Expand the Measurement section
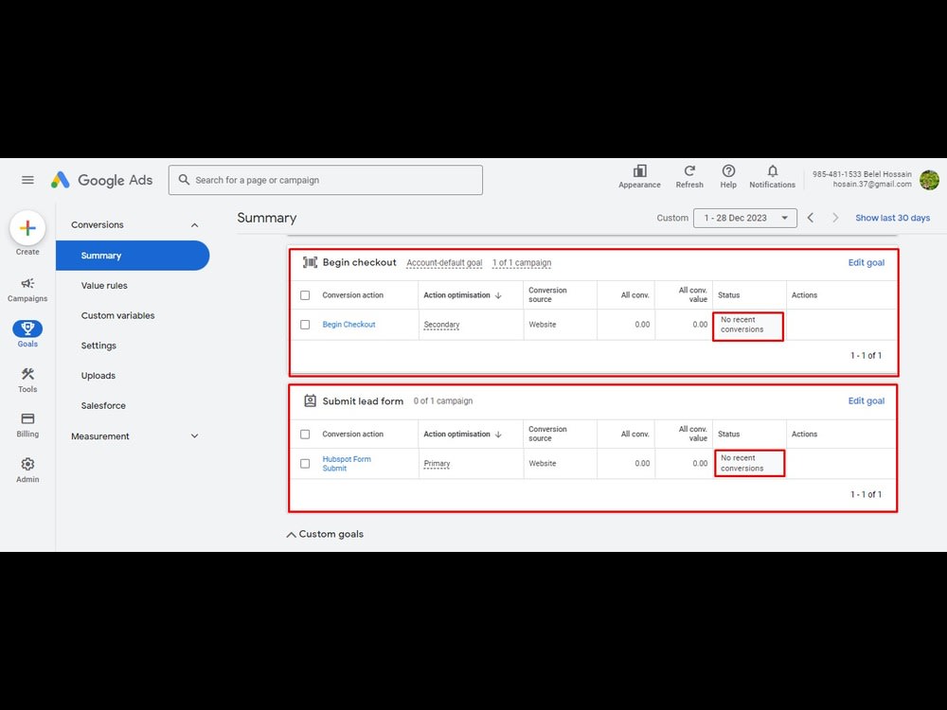The height and width of the screenshot is (710, 947). [x=195, y=436]
